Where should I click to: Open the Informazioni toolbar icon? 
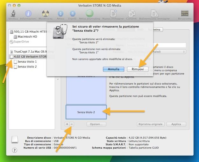[28, 13]
